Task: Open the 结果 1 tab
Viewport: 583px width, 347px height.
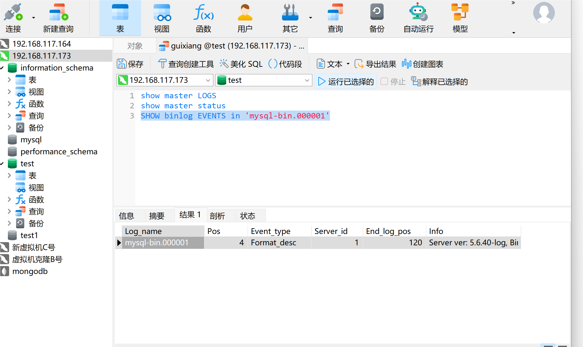Action: (x=190, y=215)
